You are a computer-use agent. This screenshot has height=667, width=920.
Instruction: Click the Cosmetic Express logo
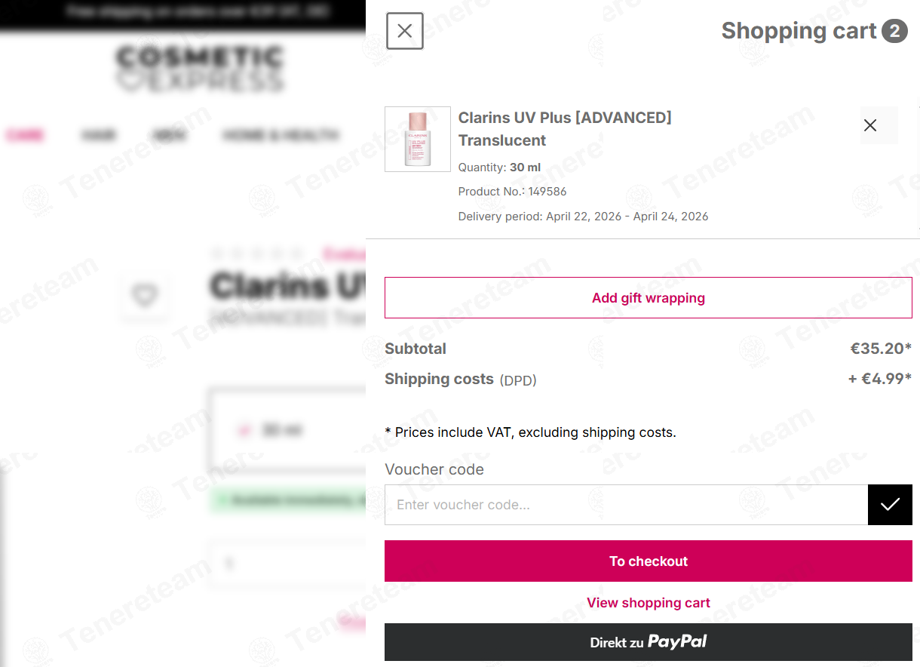200,69
